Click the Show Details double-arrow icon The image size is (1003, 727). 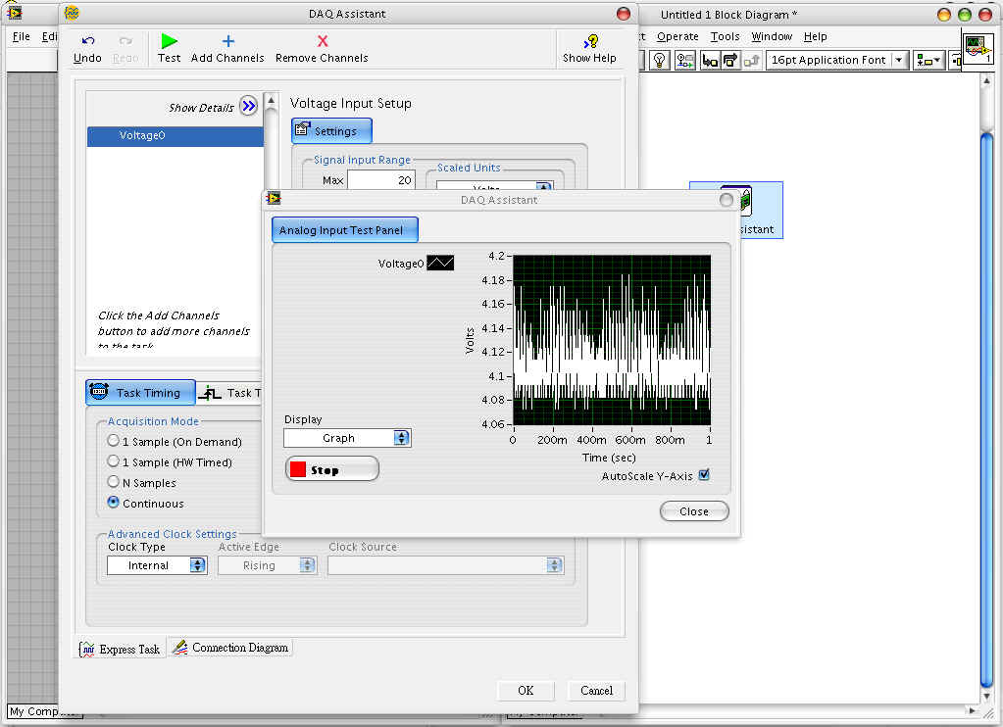[248, 106]
